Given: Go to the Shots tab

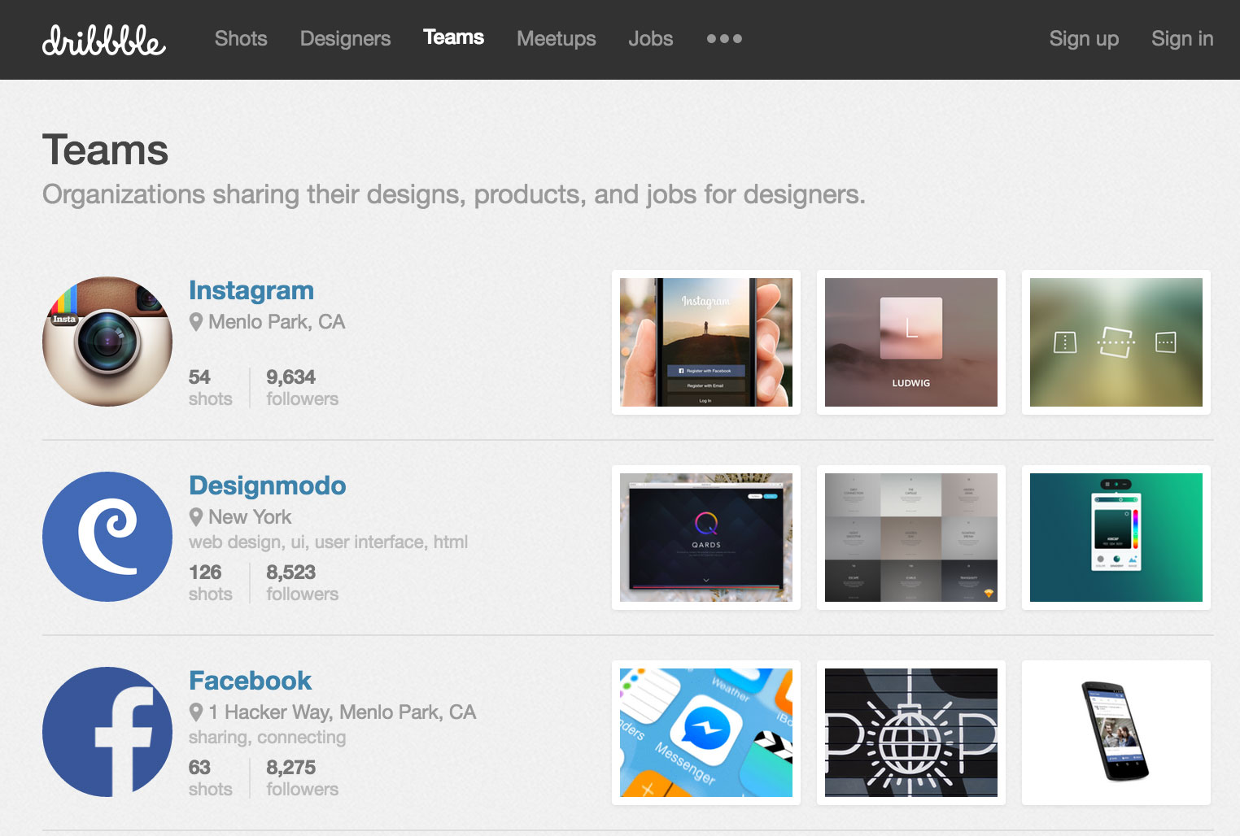Looking at the screenshot, I should [x=241, y=38].
